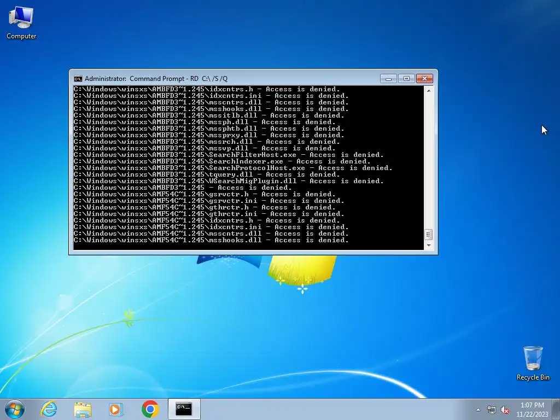This screenshot has width=560, height=420.
Task: Click the muted volume tray icon
Action: pyautogui.click(x=505, y=410)
